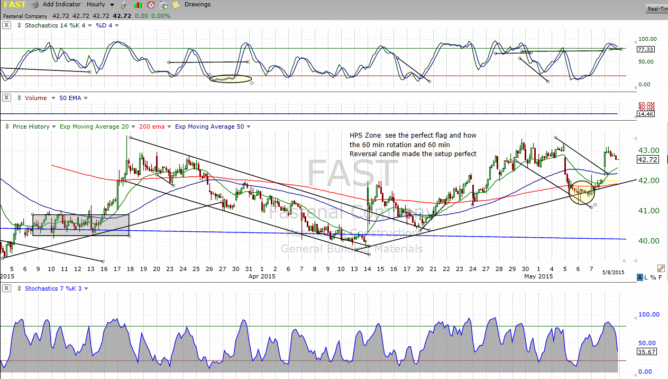Viewport: 668px width, 379px height.
Task: Expand the 200 ema dropdown arrow
Action: (x=169, y=127)
